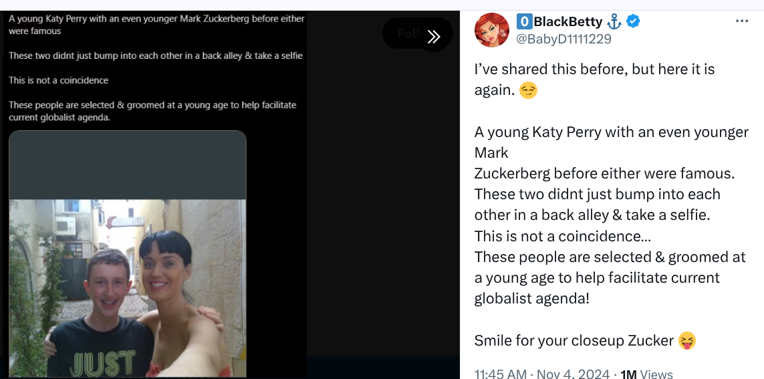Click the BlackBetty profile avatar
Viewport: 764px width, 379px height.
coord(492,30)
